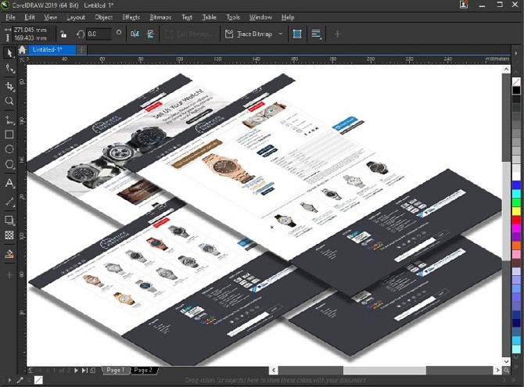This screenshot has height=387, width=524.
Task: Pick the yellow color swatch
Action: (x=516, y=211)
